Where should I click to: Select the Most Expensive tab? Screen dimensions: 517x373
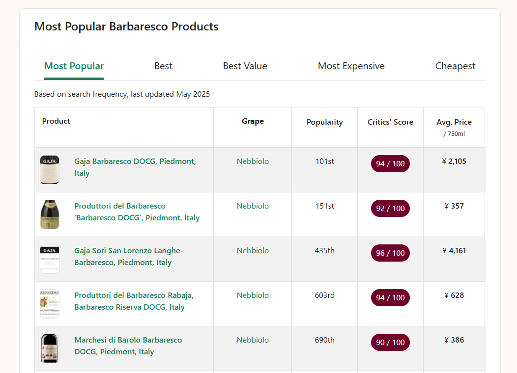click(x=351, y=66)
